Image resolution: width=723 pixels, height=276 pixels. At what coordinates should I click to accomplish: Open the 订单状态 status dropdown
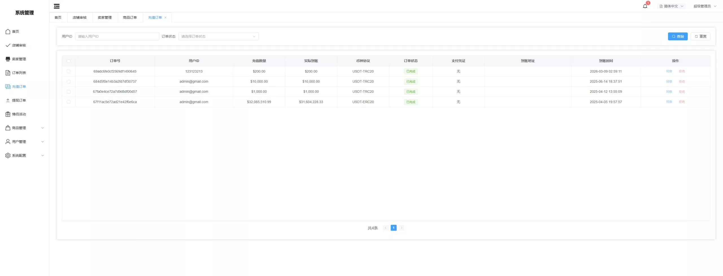click(x=218, y=36)
